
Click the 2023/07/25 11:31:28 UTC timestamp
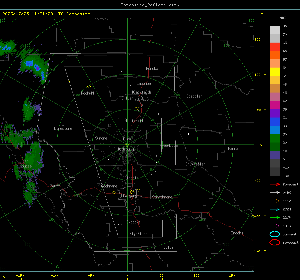(33, 14)
